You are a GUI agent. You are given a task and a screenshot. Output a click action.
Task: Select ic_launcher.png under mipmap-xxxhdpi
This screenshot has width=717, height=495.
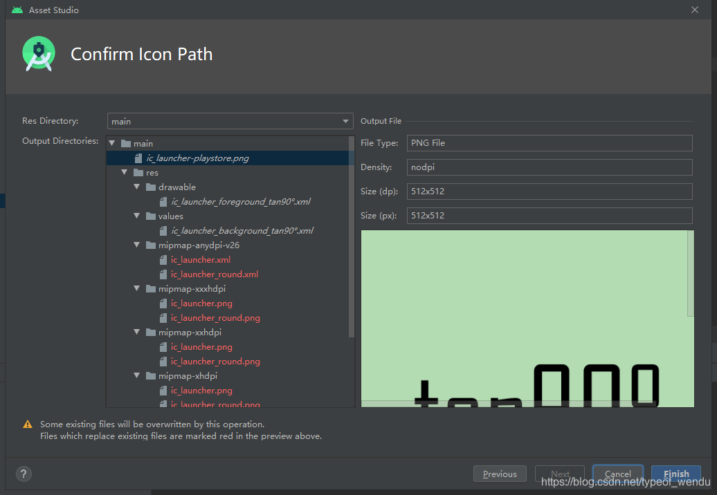(x=201, y=303)
